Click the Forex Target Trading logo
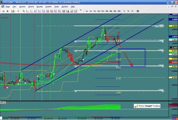The width and height of the screenshot is (178, 120). click(147, 106)
